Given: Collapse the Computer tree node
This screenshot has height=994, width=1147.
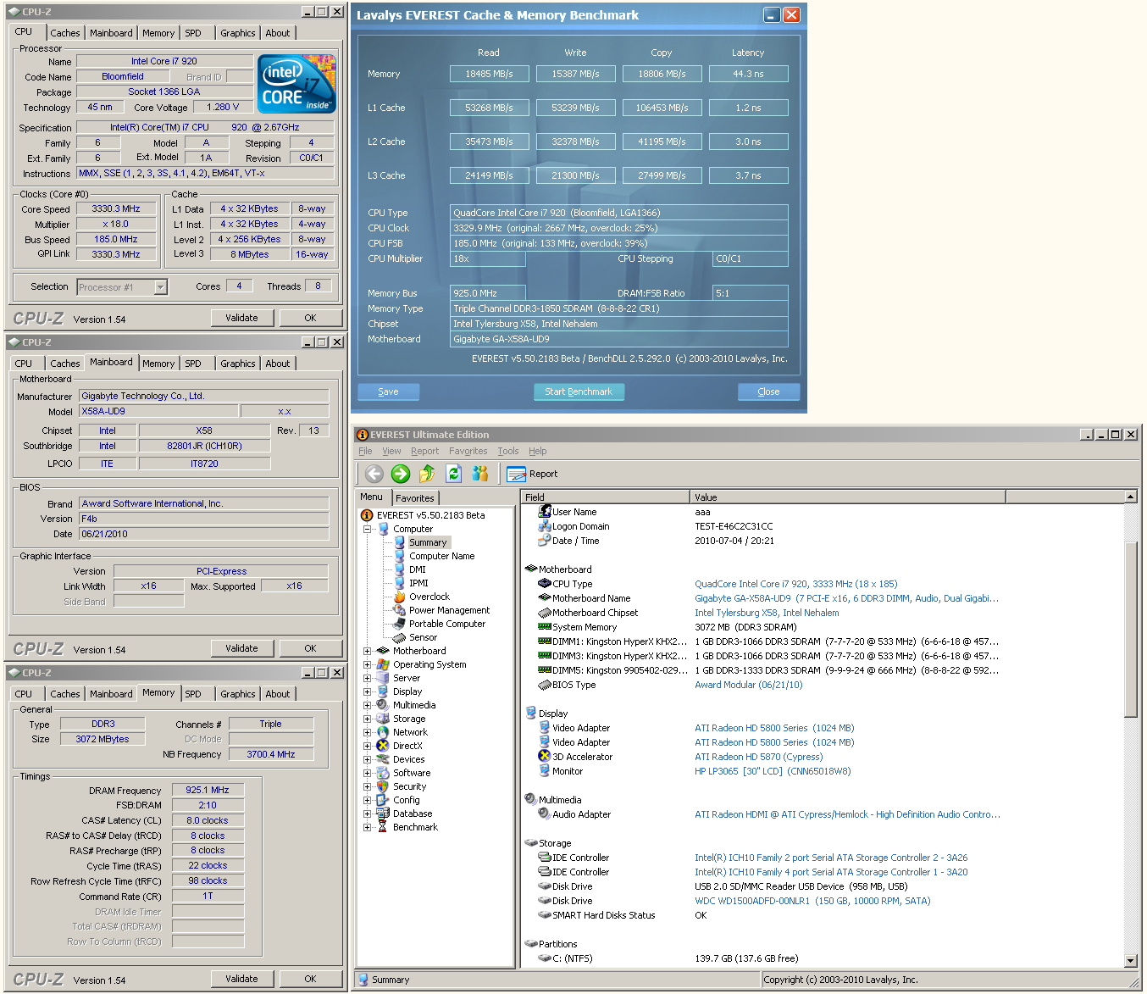Looking at the screenshot, I should pos(368,529).
